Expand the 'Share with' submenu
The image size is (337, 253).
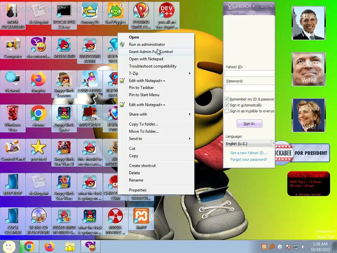tap(156, 114)
